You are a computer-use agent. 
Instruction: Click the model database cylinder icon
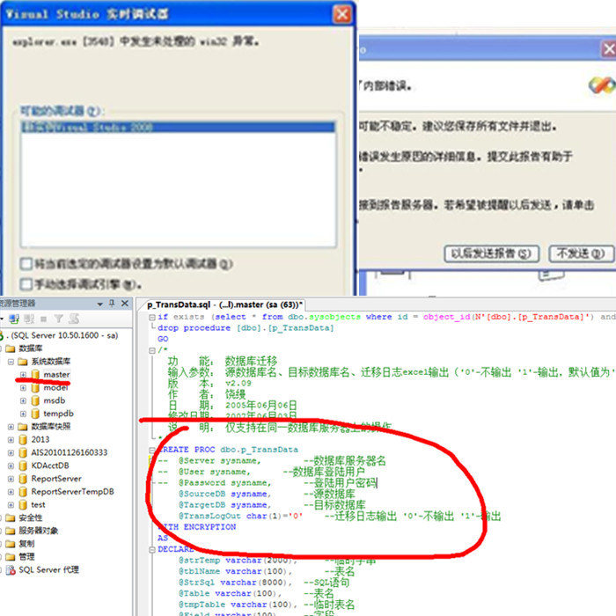point(35,388)
